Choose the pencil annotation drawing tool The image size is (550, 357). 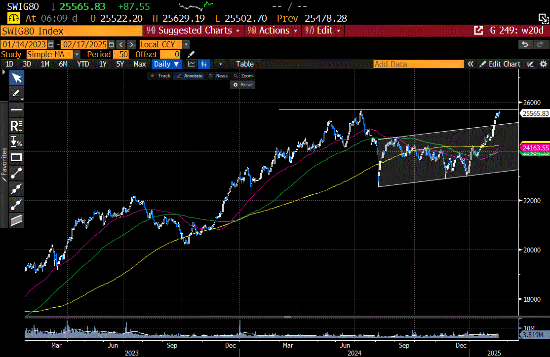pos(16,94)
